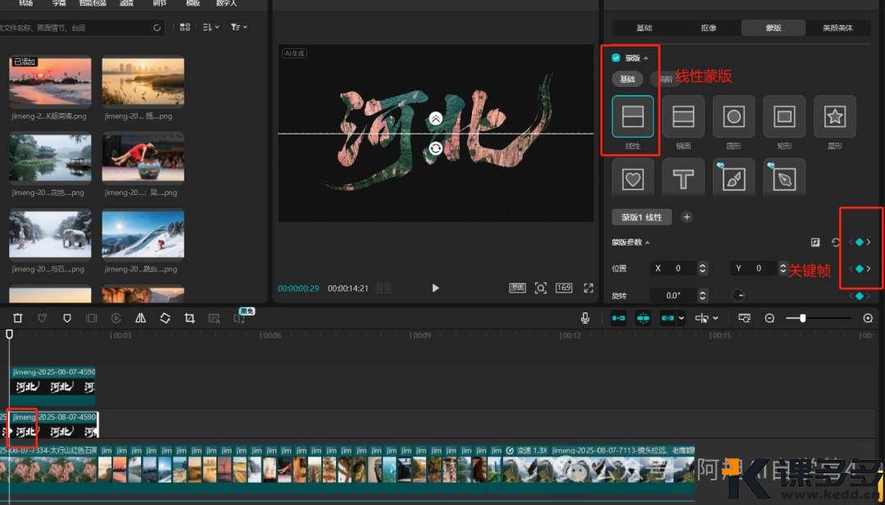The width and height of the screenshot is (885, 505).
Task: Click the crop icon in timeline toolbar
Action: (189, 318)
